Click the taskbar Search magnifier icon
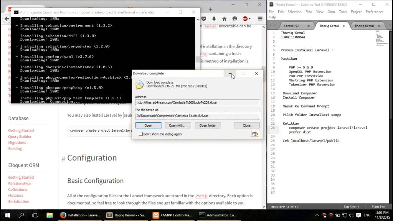 [21, 215]
